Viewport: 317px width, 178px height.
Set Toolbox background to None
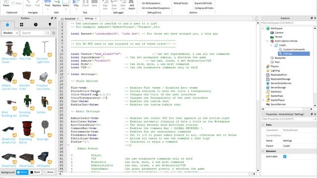[x=49, y=172]
